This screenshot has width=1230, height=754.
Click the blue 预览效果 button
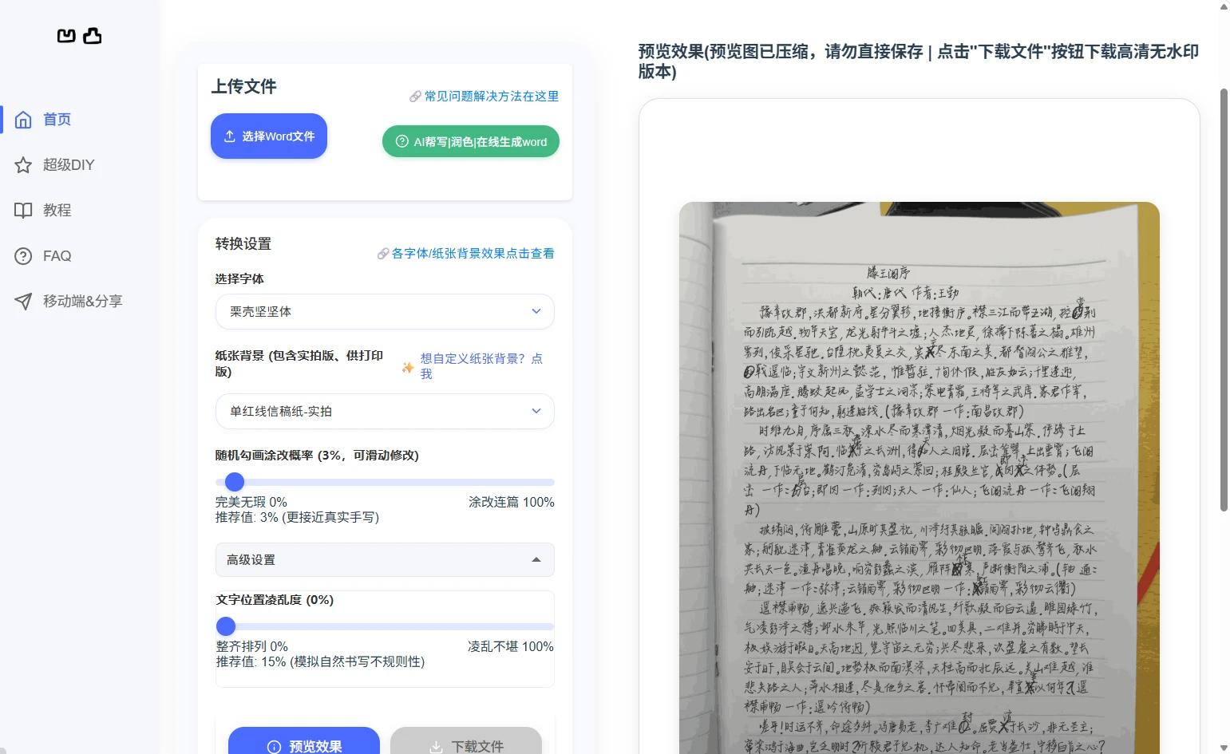coord(304,744)
